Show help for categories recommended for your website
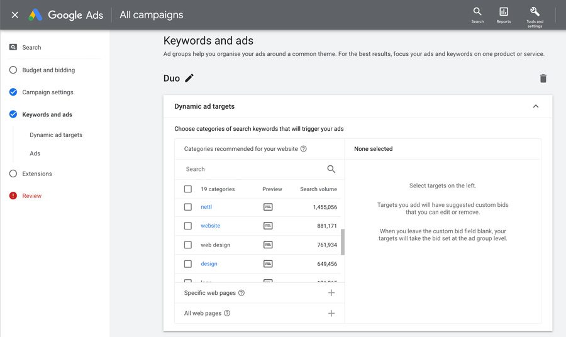The height and width of the screenshot is (337, 566). 304,148
